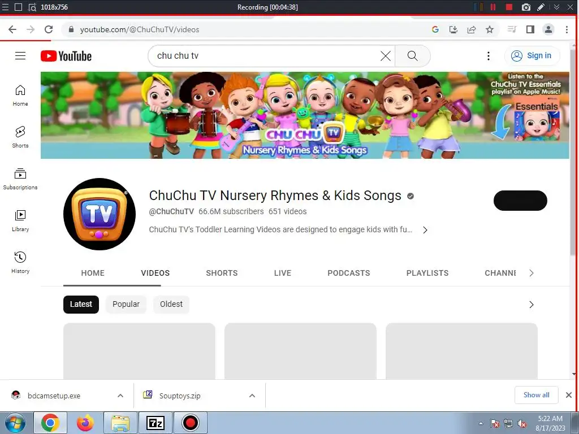Viewport: 579px width, 434px height.
Task: Switch to the PLAYLISTS tab
Action: [427, 273]
